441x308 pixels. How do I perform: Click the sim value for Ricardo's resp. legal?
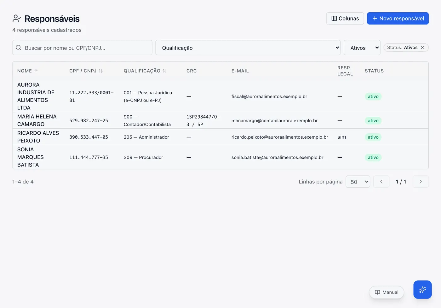click(341, 137)
